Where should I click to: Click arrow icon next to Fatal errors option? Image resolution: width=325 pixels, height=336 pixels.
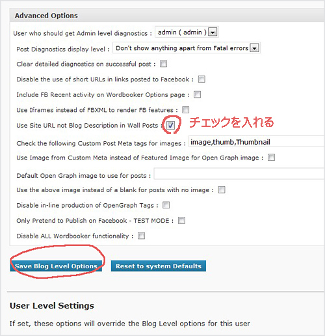[x=254, y=48]
